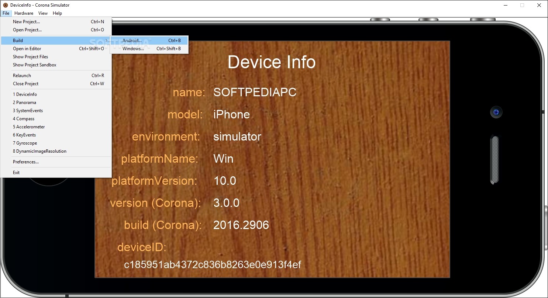Open the View menu

(x=43, y=13)
